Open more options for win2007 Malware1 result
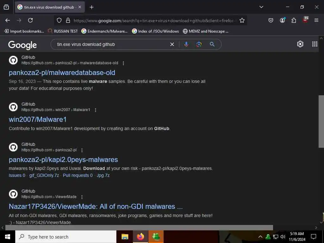The image size is (324, 243). point(96,110)
